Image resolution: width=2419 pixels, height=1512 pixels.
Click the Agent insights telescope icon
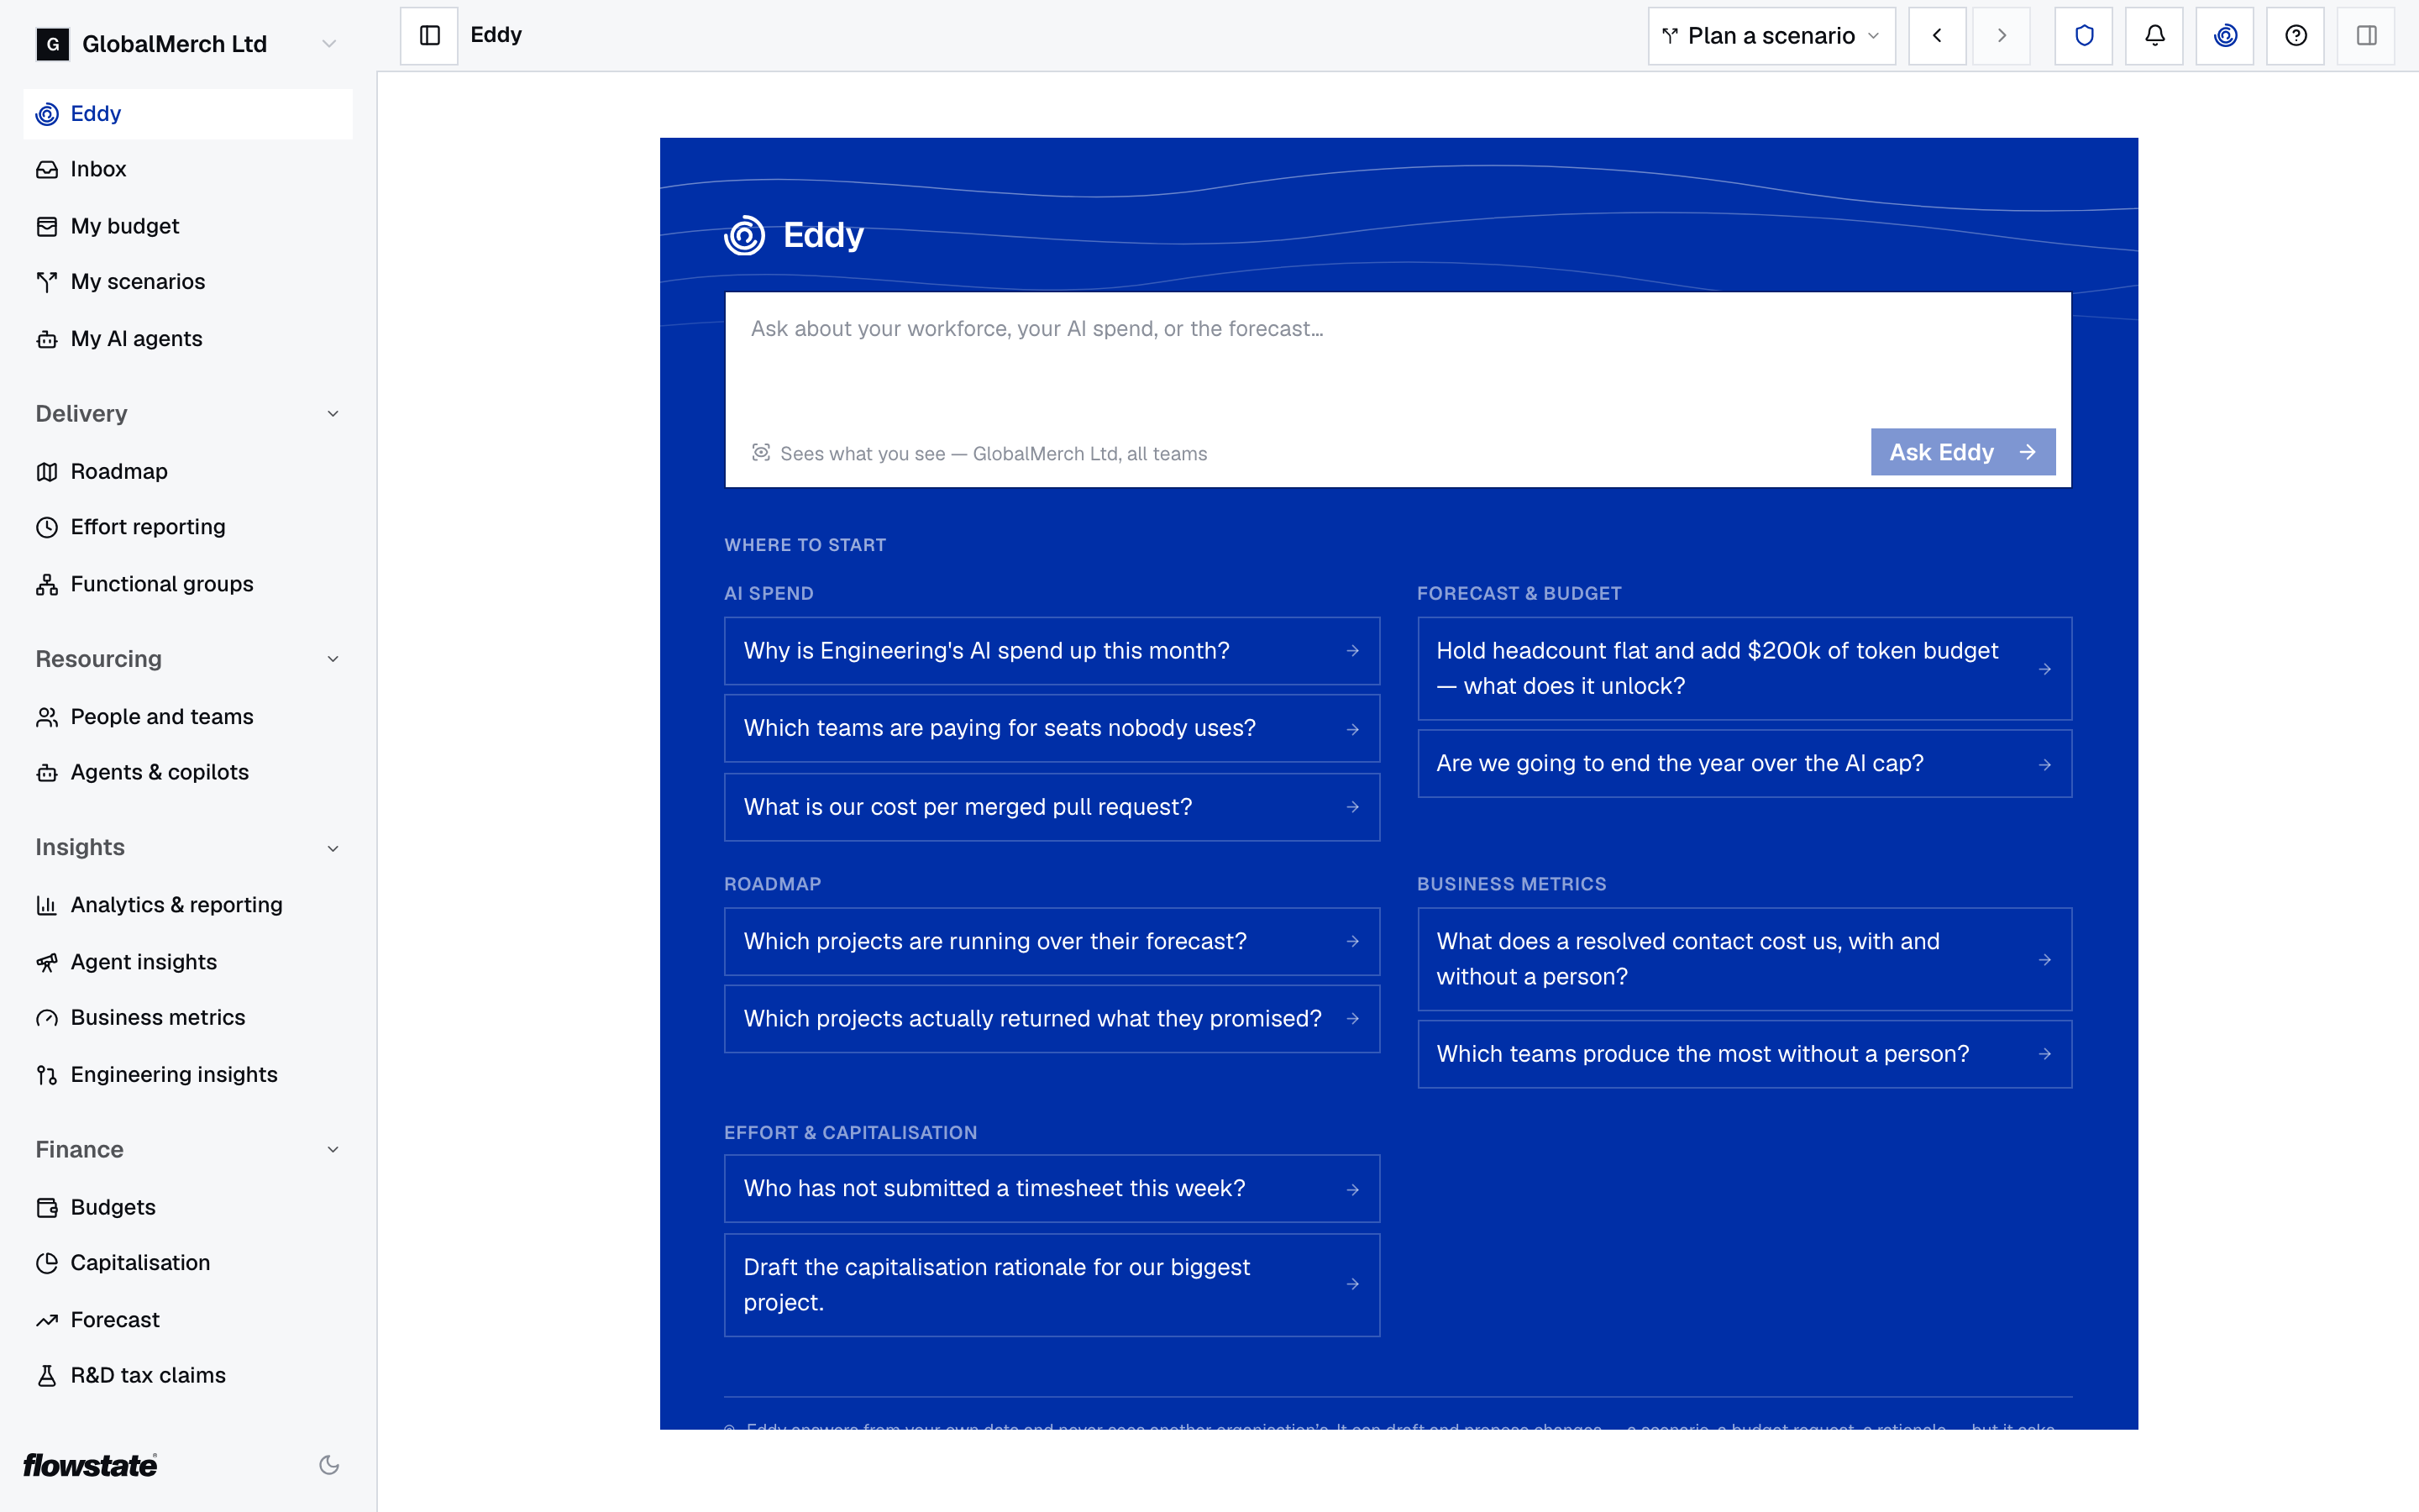coord(47,962)
